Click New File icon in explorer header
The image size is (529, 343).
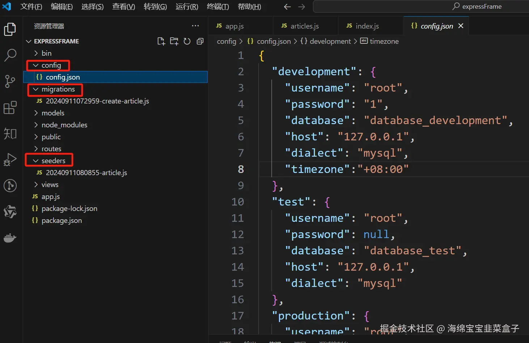(x=161, y=41)
